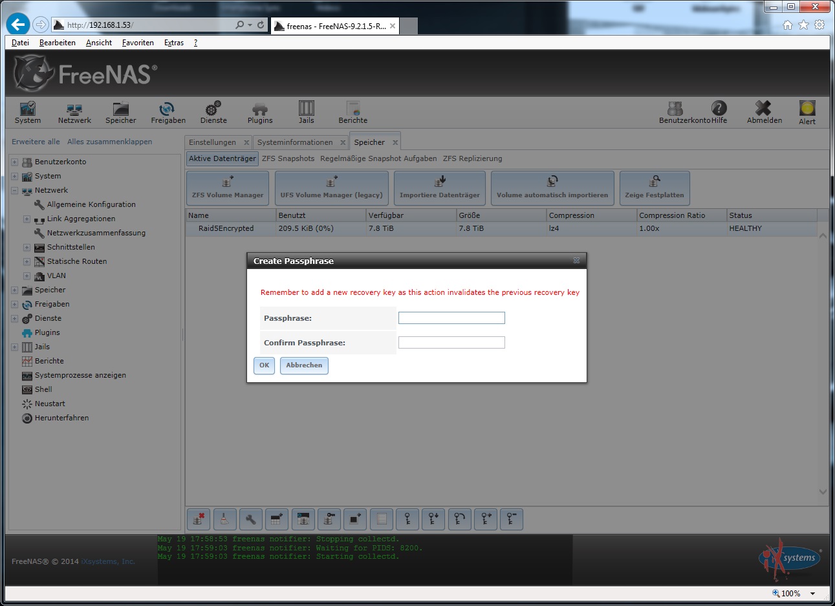Click the key with minus icon

pos(512,519)
